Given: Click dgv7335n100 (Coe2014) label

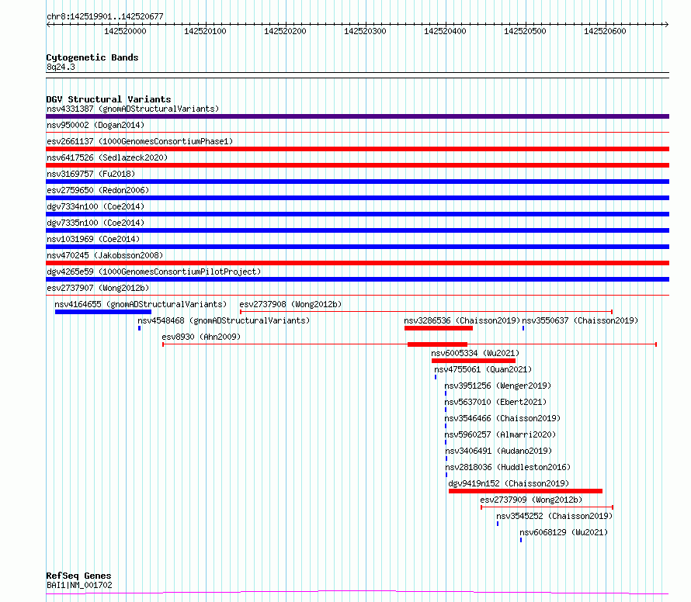Looking at the screenshot, I should click(x=95, y=223).
